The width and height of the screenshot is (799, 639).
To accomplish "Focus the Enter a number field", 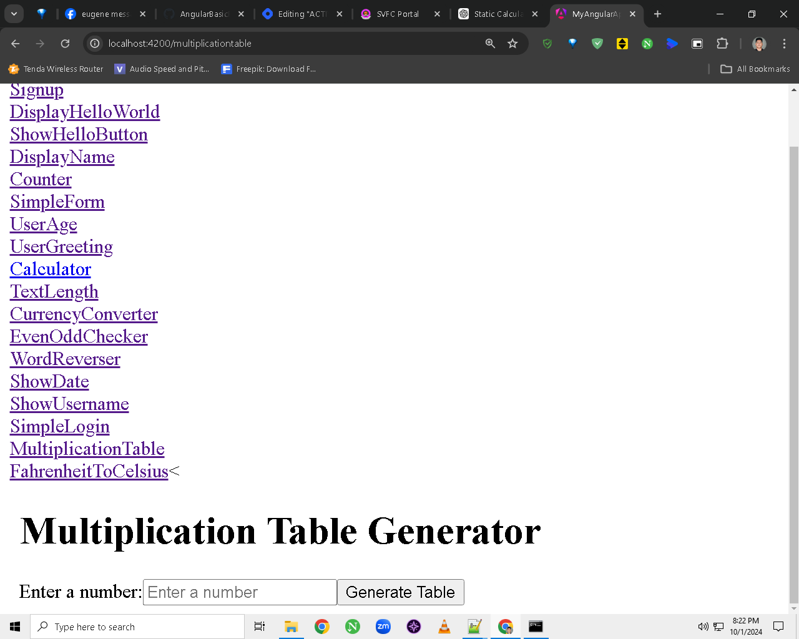I will point(240,592).
